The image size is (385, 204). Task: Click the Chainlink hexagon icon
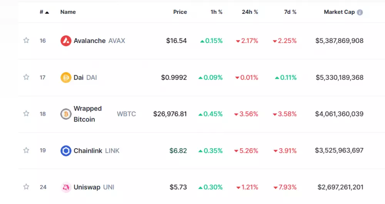point(66,151)
